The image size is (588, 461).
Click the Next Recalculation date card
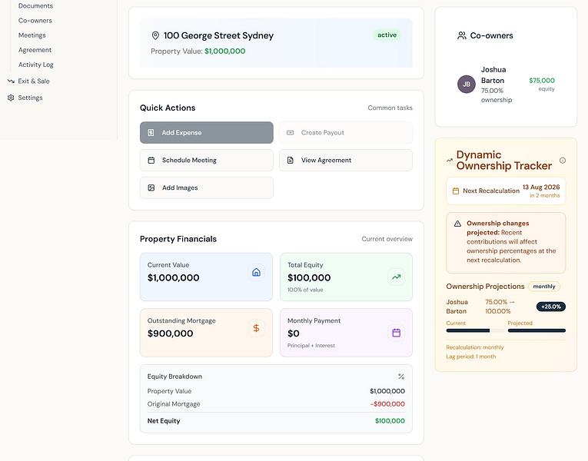click(506, 191)
